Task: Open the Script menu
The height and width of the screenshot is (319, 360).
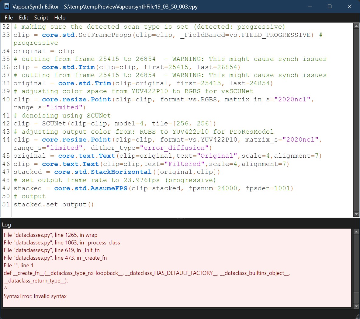Action: pyautogui.click(x=41, y=18)
